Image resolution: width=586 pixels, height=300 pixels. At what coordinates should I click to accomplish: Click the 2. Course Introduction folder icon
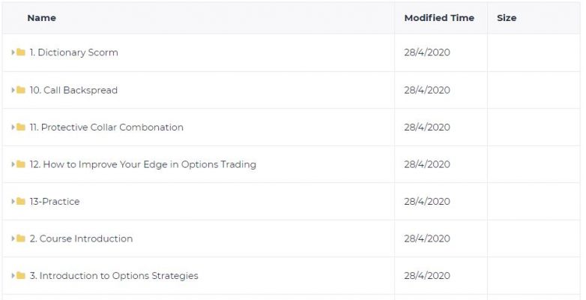[x=21, y=238]
